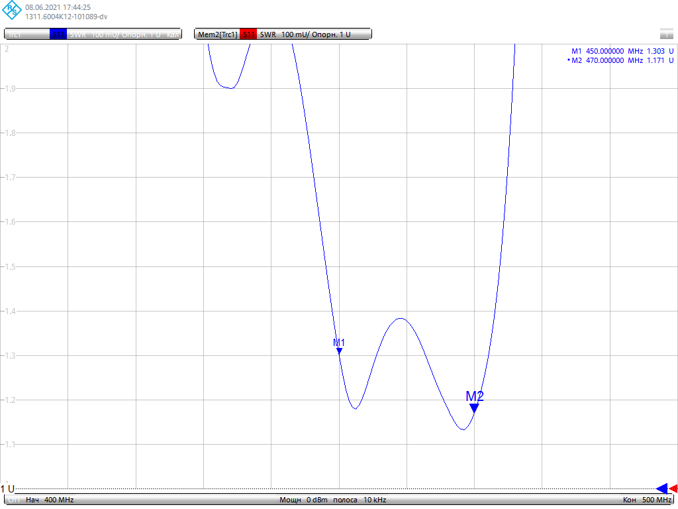Click the bandwidth setting 'полоса 10 kHz'
678x509 pixels.
point(360,500)
